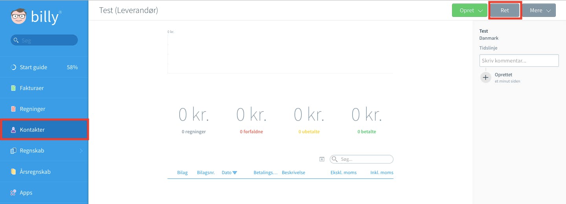
Task: Click the plus icon beside Oprettet
Action: 486,77
